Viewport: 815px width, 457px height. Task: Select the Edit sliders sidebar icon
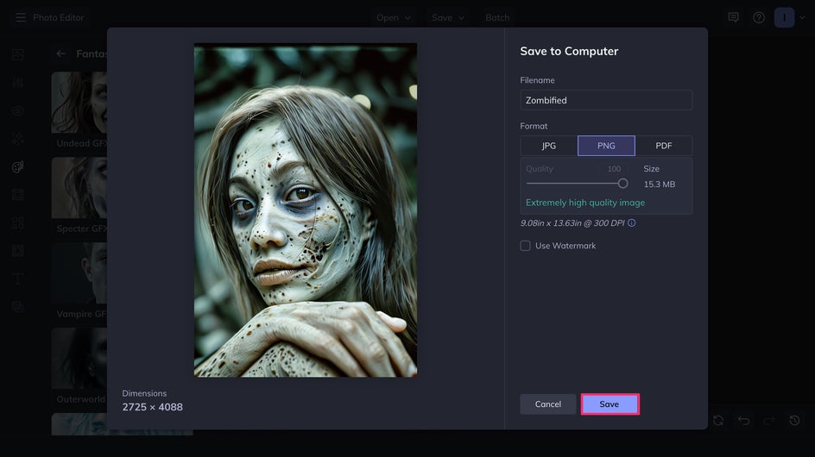coord(17,83)
